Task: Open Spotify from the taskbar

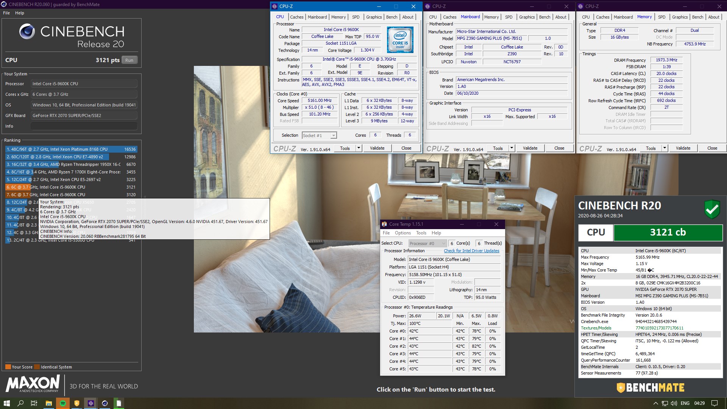Action: [x=63, y=403]
